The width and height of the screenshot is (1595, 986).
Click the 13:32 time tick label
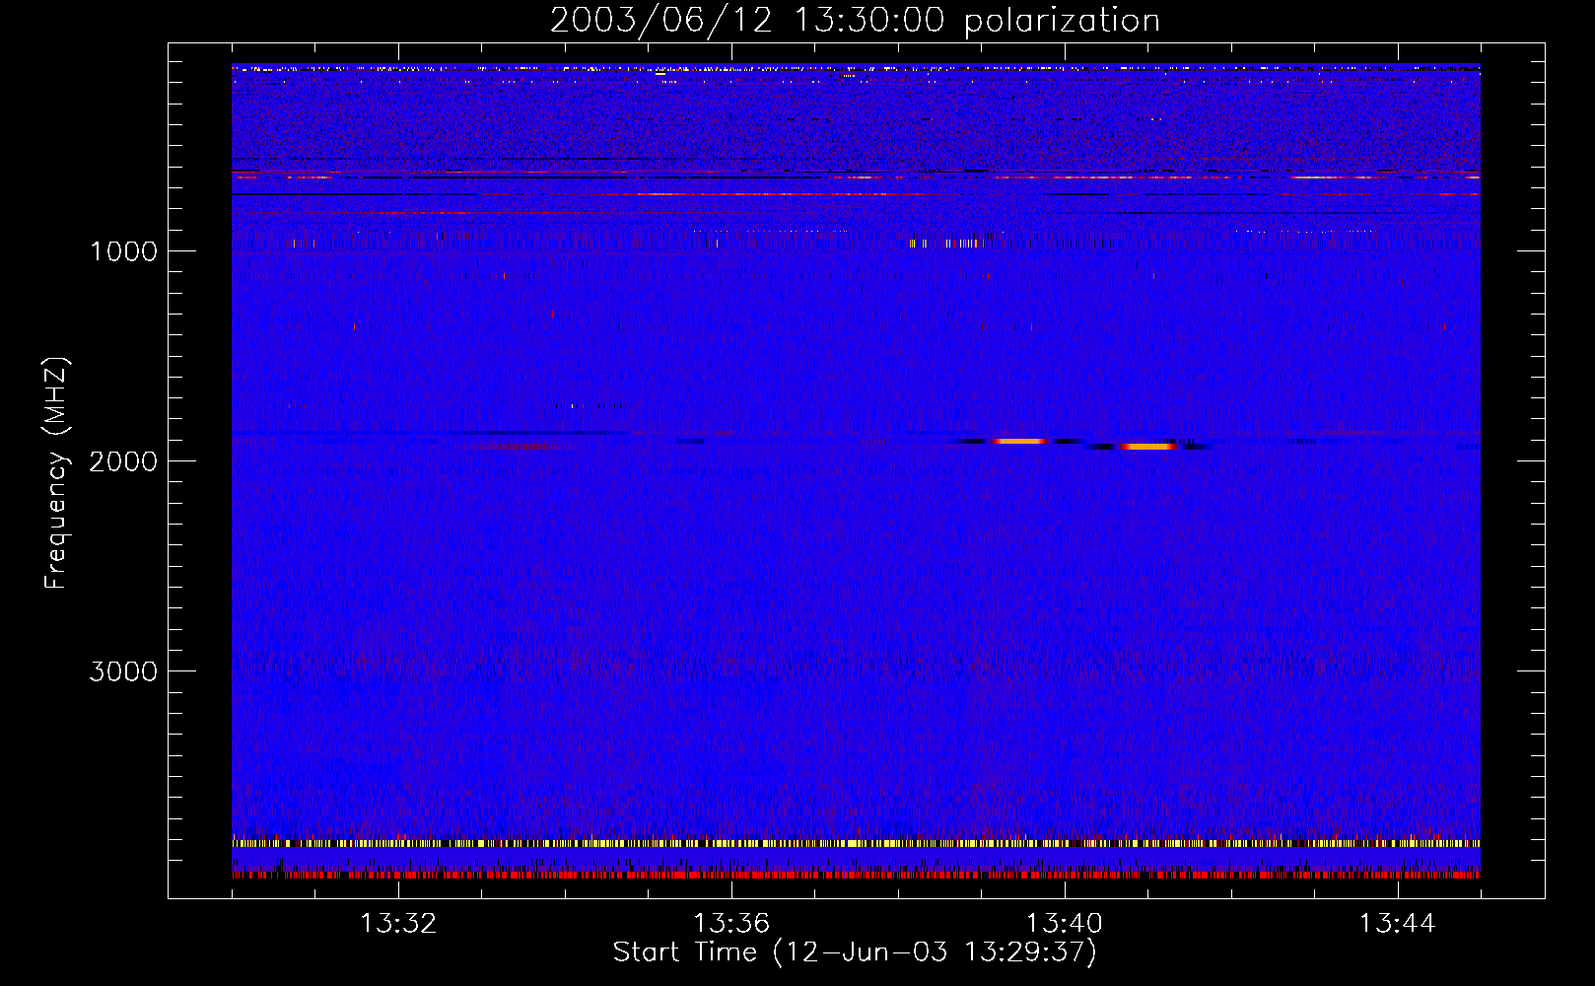point(398,924)
